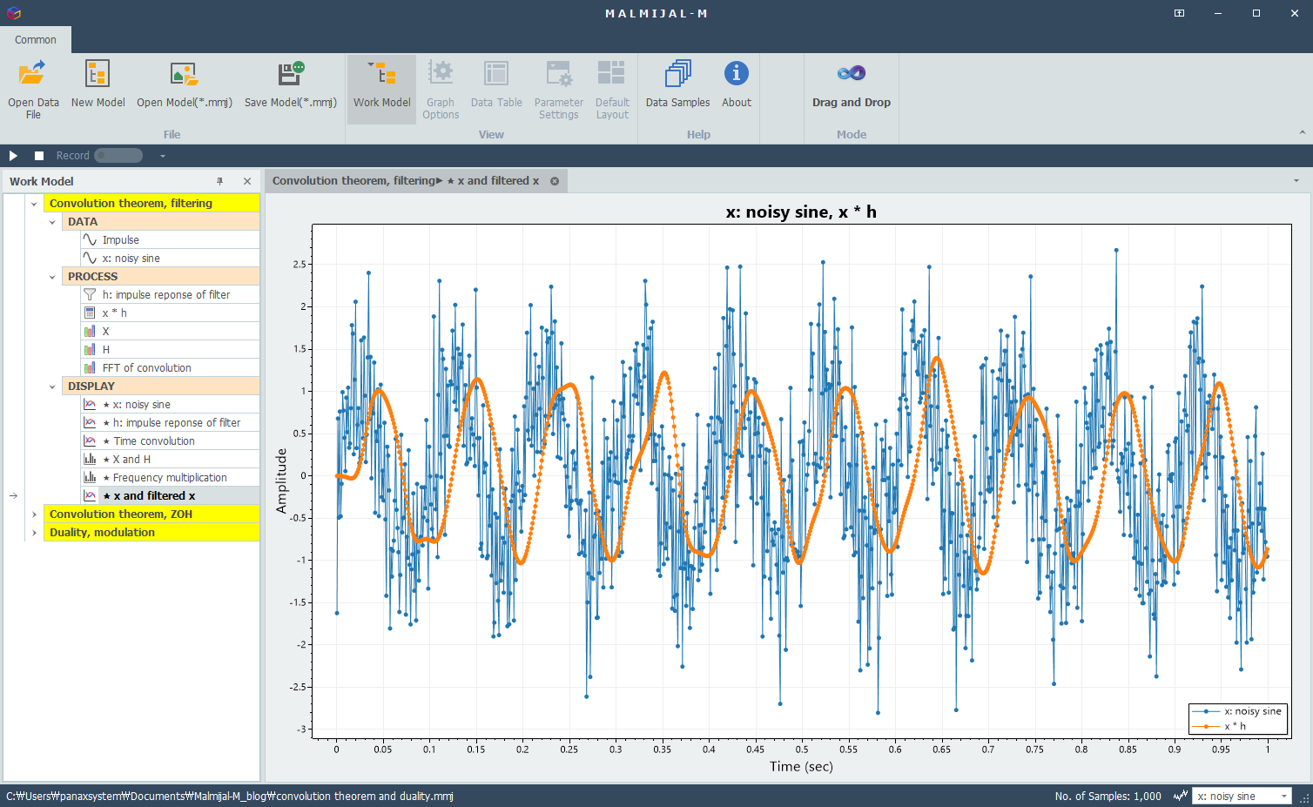The height and width of the screenshot is (807, 1313).
Task: Select the H process item
Action: click(170, 350)
